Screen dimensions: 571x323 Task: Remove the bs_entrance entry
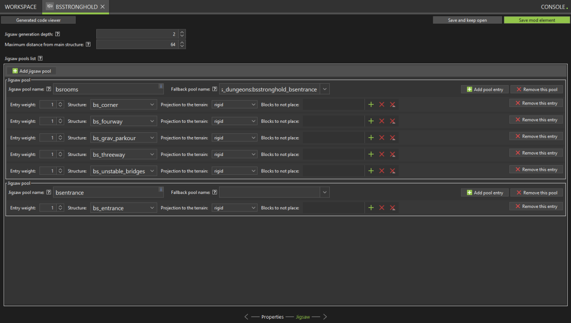(536, 206)
